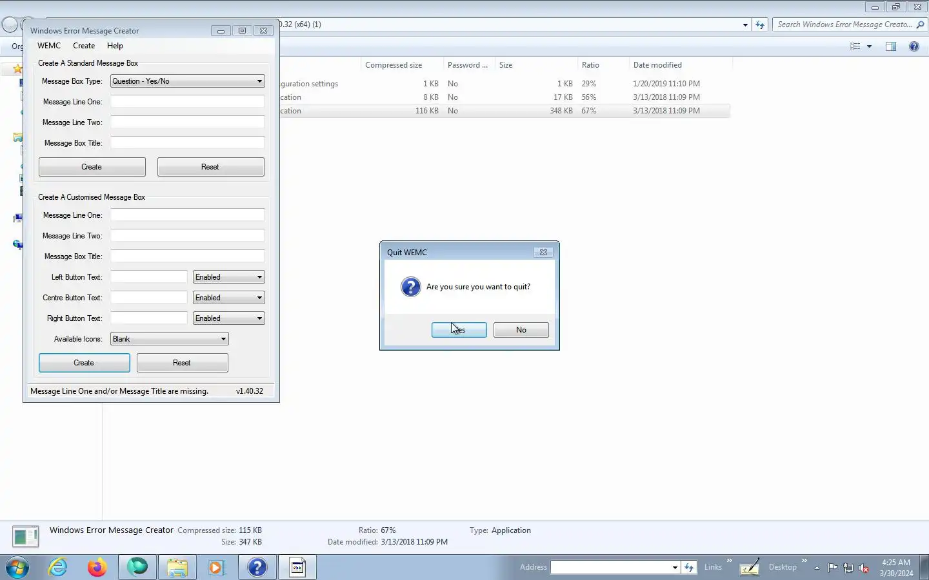Click the Centre Button Text field
Viewport: 929px width, 580px height.
(x=148, y=298)
